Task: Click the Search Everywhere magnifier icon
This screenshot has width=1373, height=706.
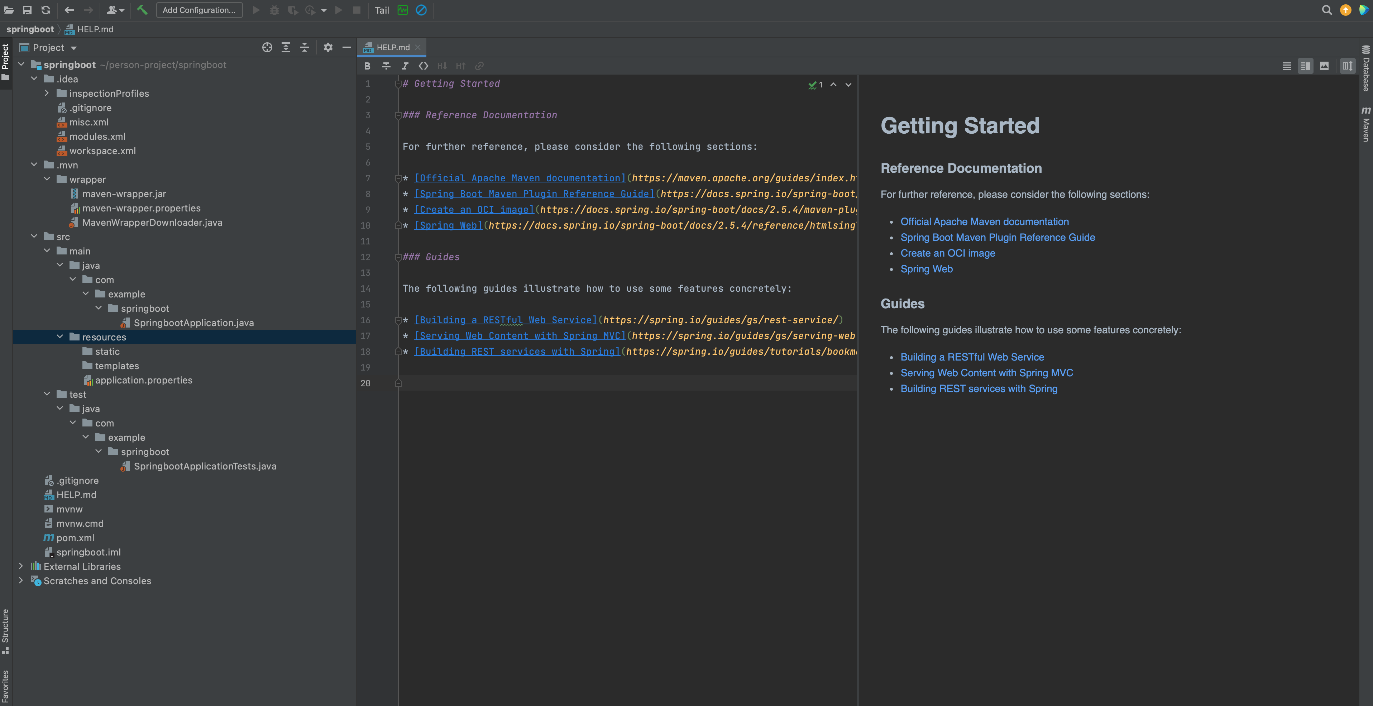Action: [x=1327, y=10]
